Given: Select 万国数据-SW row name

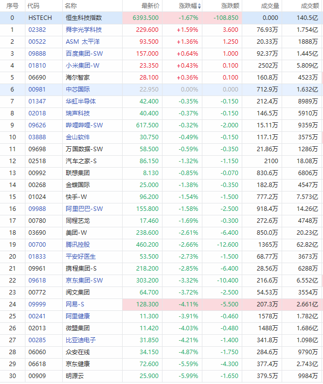Looking at the screenshot, I should point(84,149).
